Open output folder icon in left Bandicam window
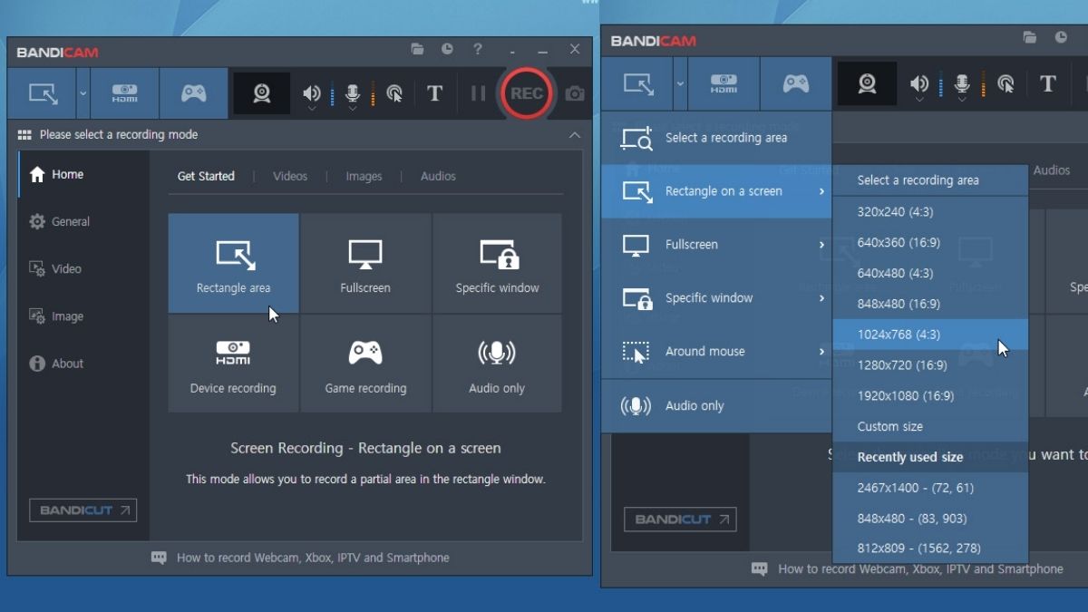Screen dimensions: 1088x612 pyautogui.click(x=417, y=49)
